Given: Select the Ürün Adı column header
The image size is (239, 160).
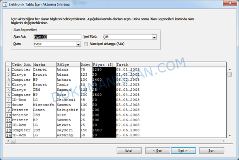Looking at the screenshot, I should [x=22, y=65].
